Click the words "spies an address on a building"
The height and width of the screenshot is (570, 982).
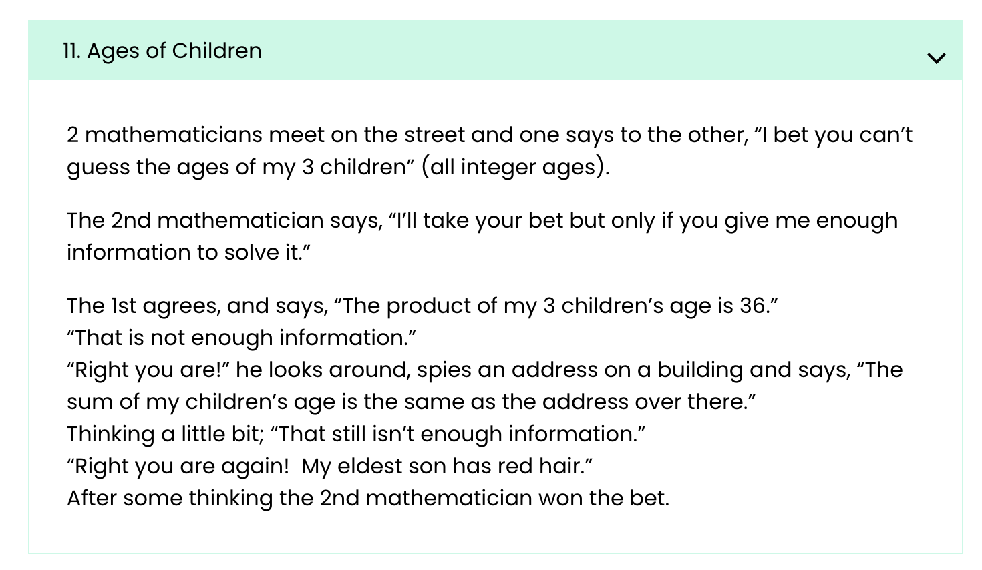coord(580,370)
